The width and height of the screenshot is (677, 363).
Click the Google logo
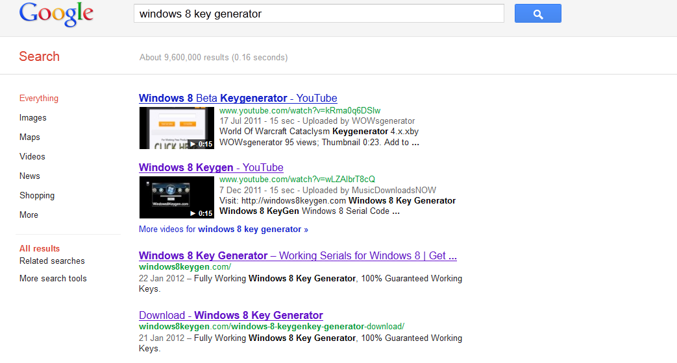click(56, 14)
